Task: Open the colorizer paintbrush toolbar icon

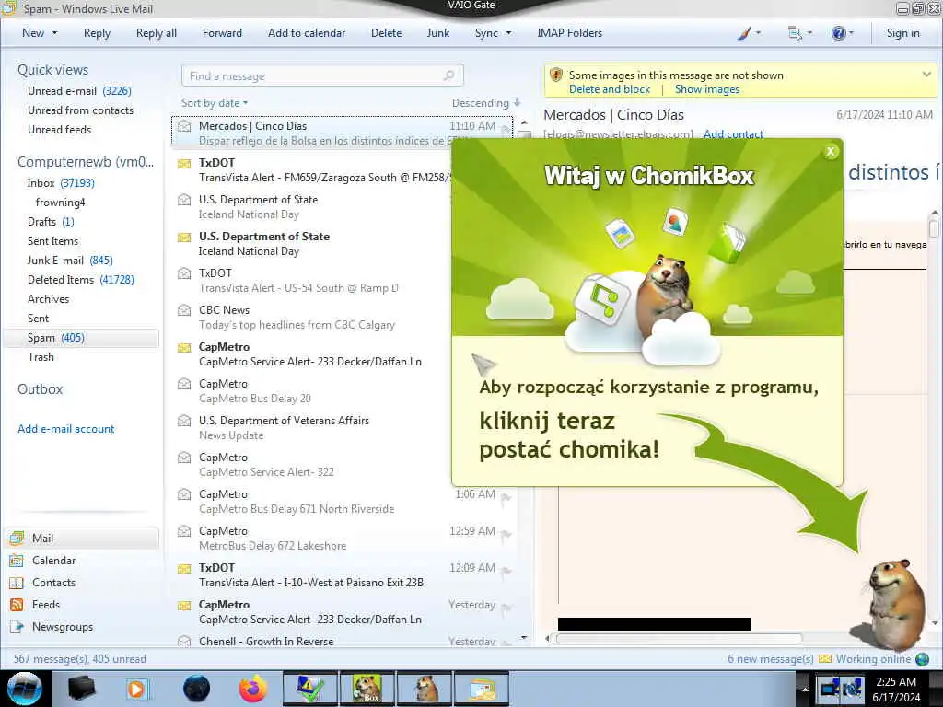Action: (x=744, y=33)
